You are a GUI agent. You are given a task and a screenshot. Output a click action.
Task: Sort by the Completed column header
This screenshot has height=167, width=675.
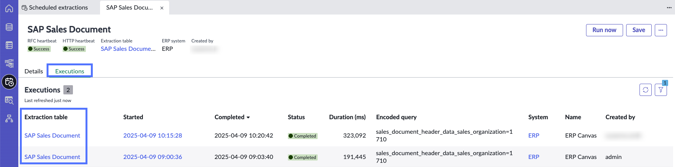(232, 117)
